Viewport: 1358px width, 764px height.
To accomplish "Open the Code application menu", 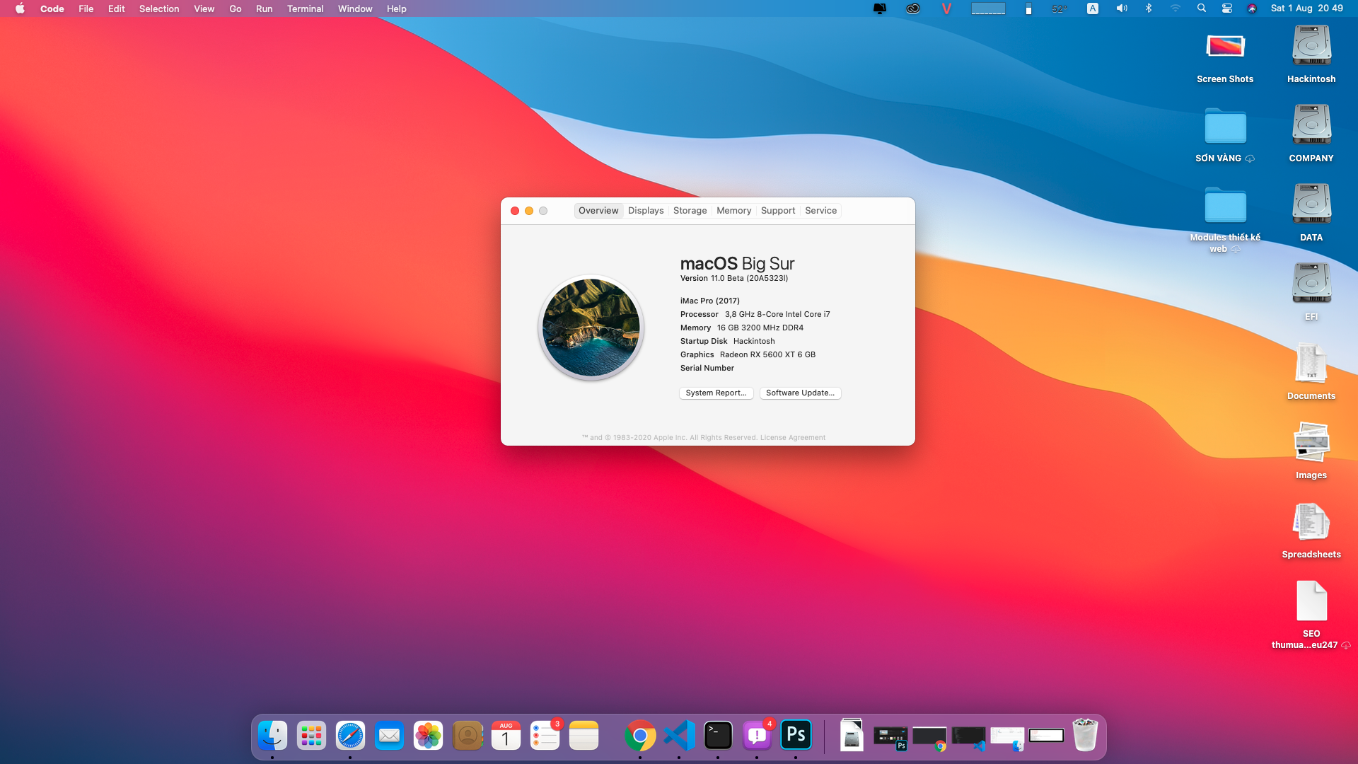I will point(52,8).
